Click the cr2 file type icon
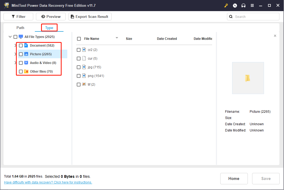Image resolution: width=284 pixels, height=190 pixels. coord(84,50)
